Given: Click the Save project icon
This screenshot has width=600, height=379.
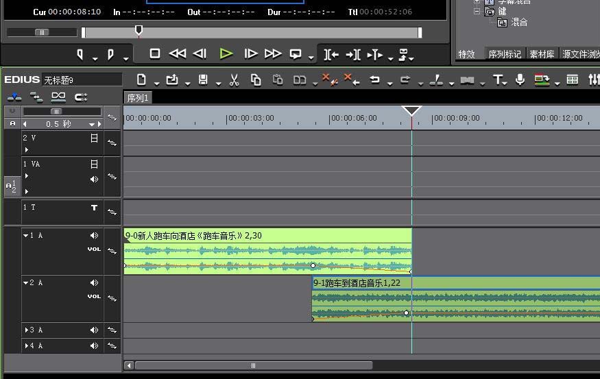Looking at the screenshot, I should pyautogui.click(x=203, y=80).
